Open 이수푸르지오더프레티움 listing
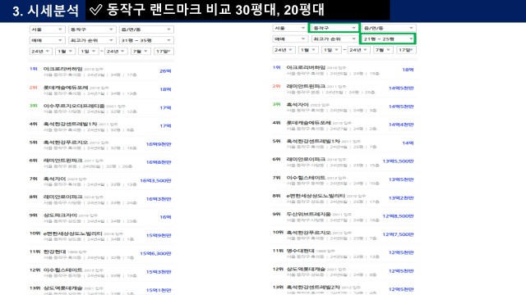Viewport: 526px width, 295px height. pos(74,106)
